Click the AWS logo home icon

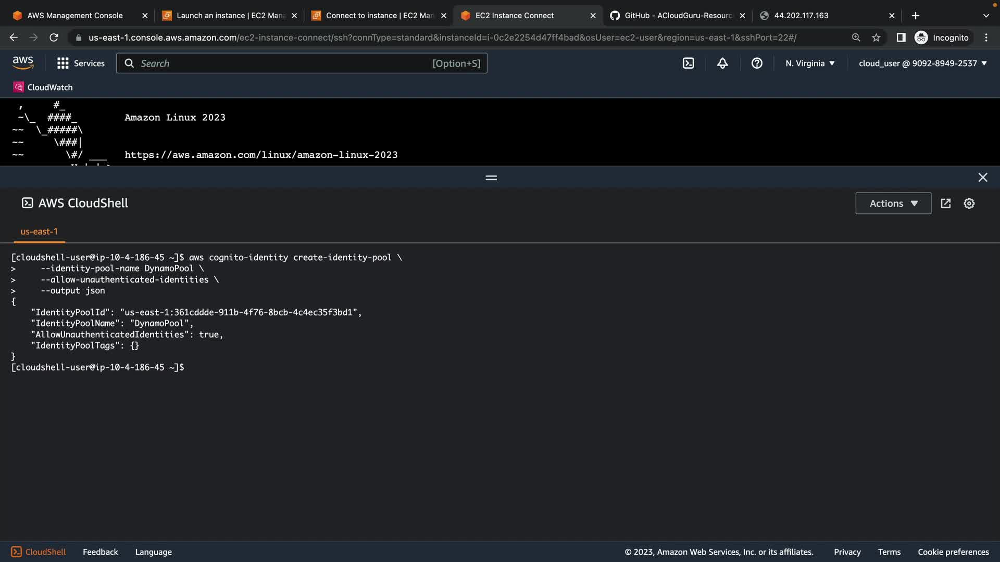pos(23,63)
